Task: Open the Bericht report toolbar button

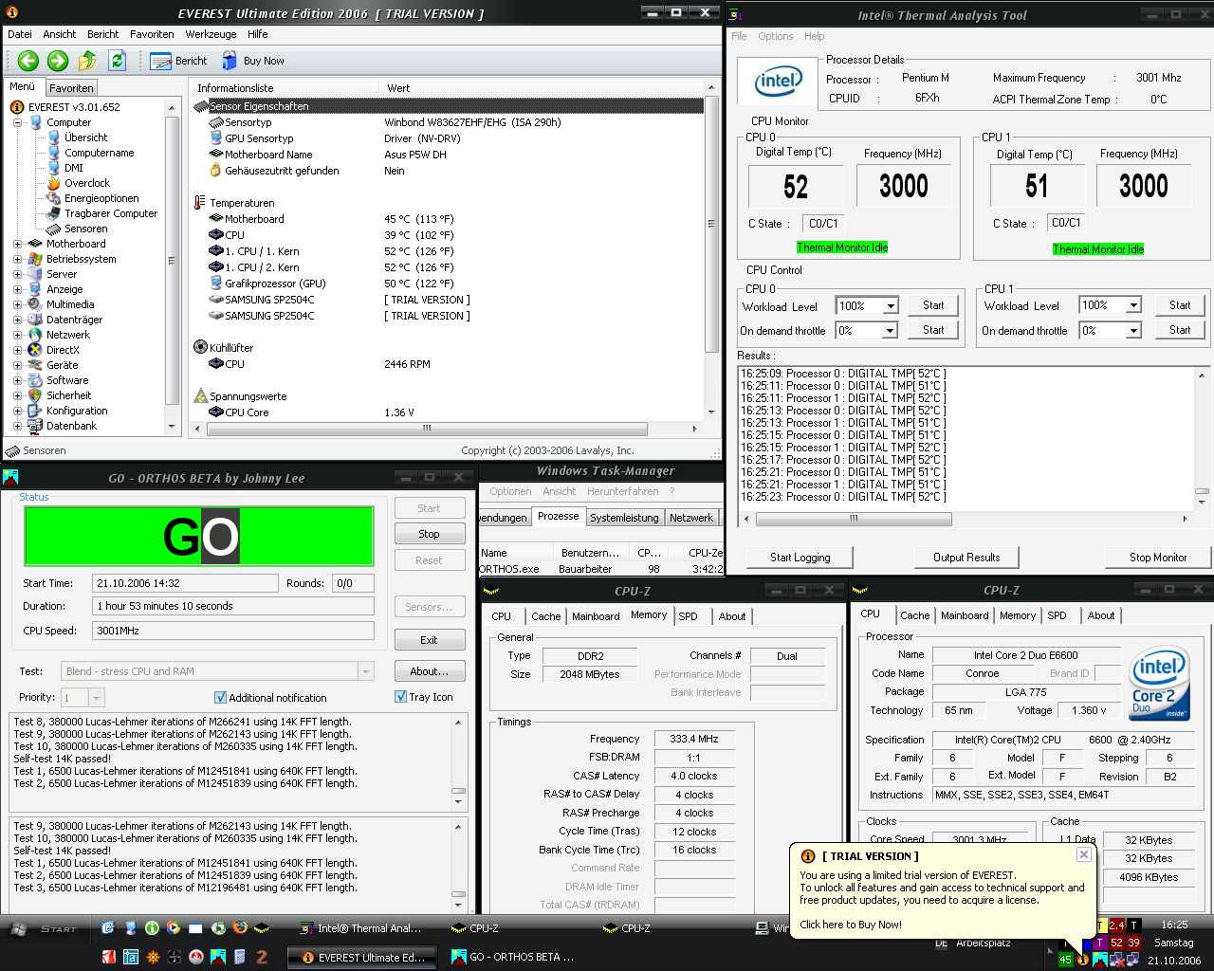Action: coord(179,61)
